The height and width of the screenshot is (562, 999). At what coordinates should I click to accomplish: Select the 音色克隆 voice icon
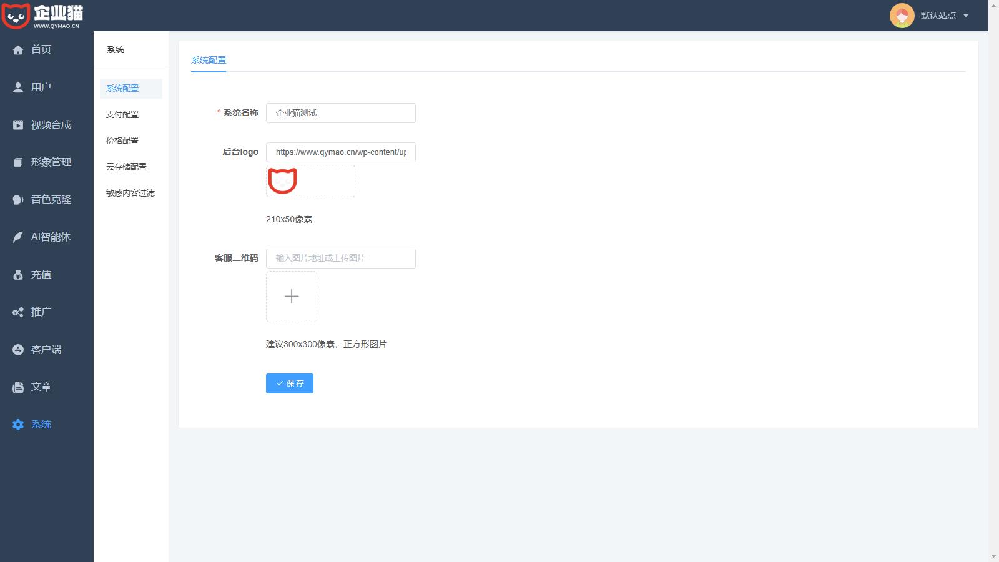tap(18, 200)
